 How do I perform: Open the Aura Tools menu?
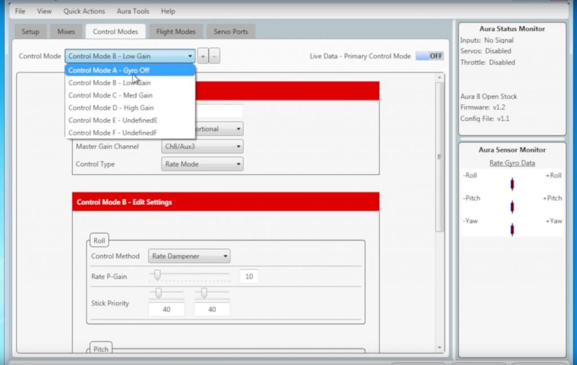tap(133, 11)
